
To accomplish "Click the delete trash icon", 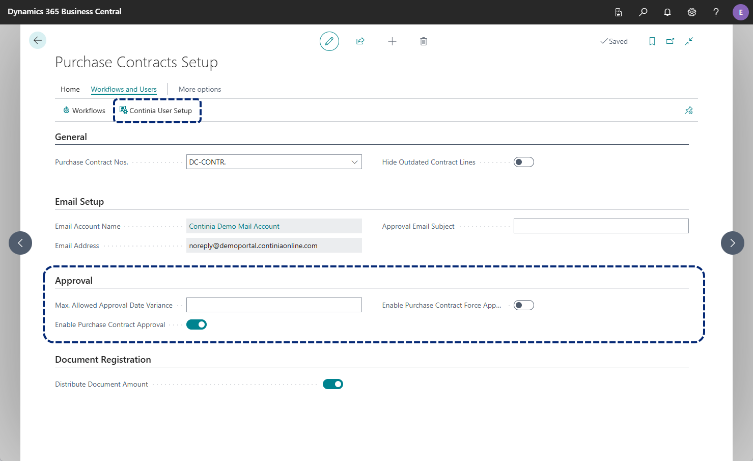I will pos(424,41).
